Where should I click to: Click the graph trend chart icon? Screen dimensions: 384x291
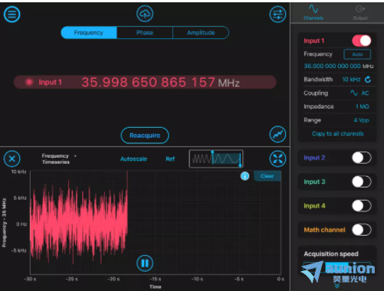coord(277,134)
